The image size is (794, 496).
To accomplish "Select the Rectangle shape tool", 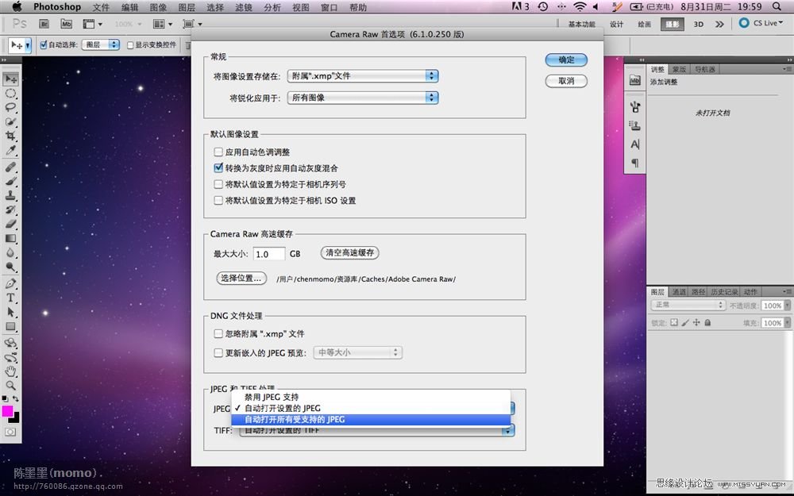I will [10, 326].
